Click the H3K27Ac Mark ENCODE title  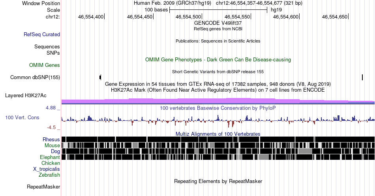[x=218, y=90]
